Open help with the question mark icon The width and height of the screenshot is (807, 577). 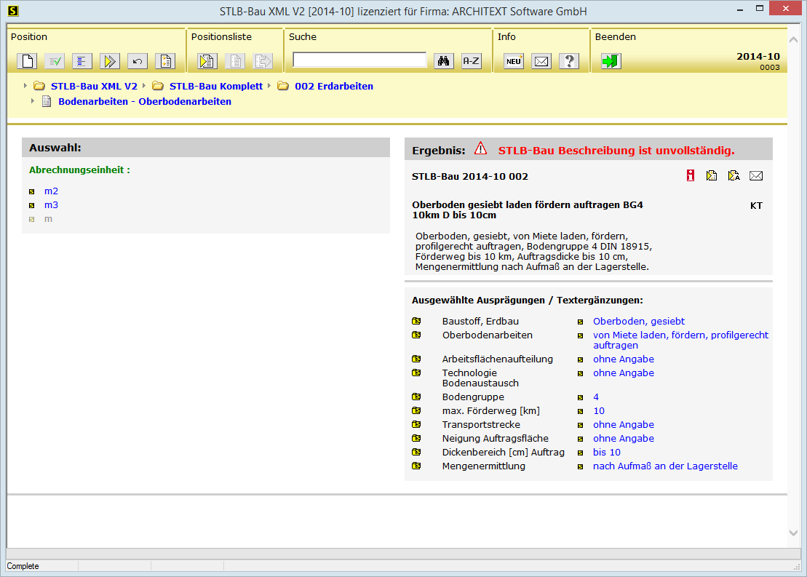coord(569,61)
